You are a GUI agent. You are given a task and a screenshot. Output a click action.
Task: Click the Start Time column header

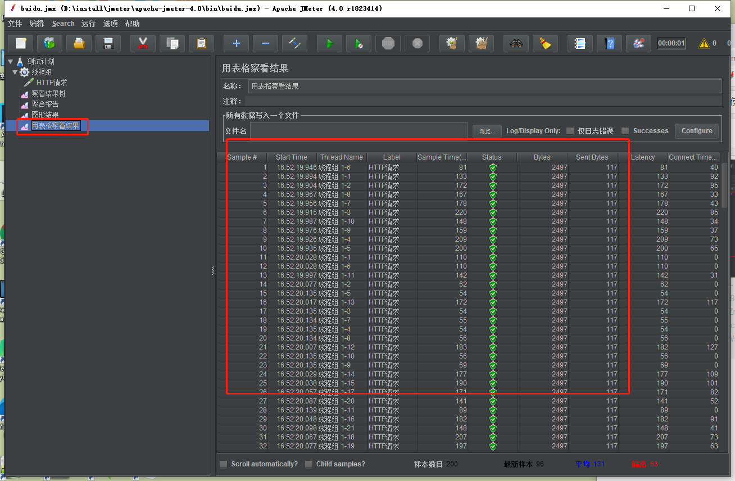(292, 157)
